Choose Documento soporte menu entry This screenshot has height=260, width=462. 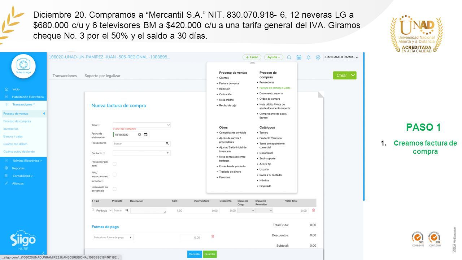(271, 93)
